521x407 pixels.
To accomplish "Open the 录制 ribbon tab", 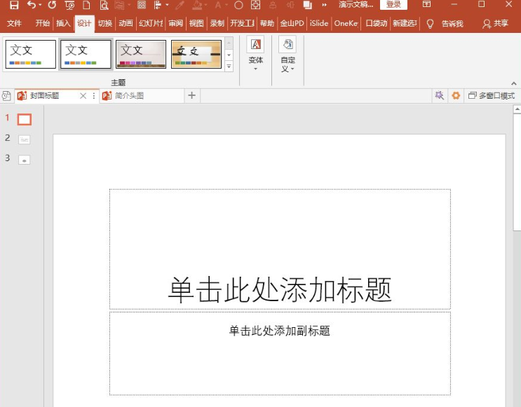I will (217, 23).
